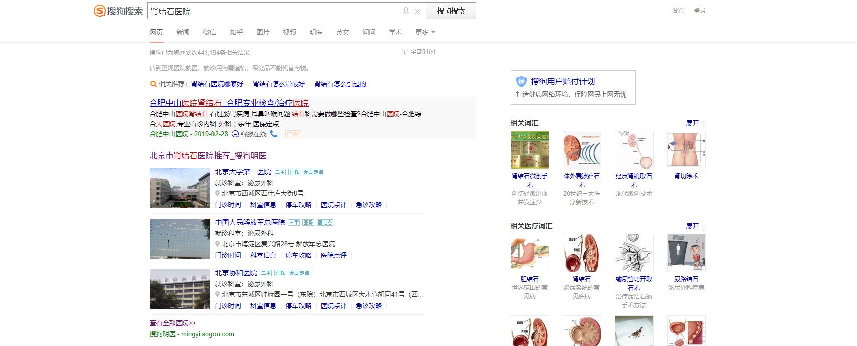857x346 pixels.
Task: Click 医院点评 for 中国人民解放军总医院
Action: pos(334,255)
